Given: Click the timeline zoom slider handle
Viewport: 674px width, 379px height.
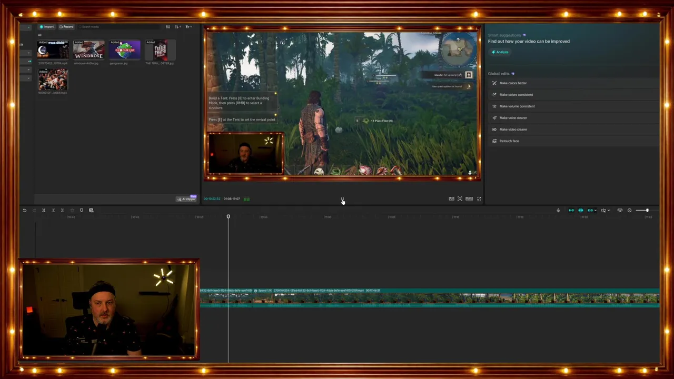Looking at the screenshot, I should coord(647,211).
